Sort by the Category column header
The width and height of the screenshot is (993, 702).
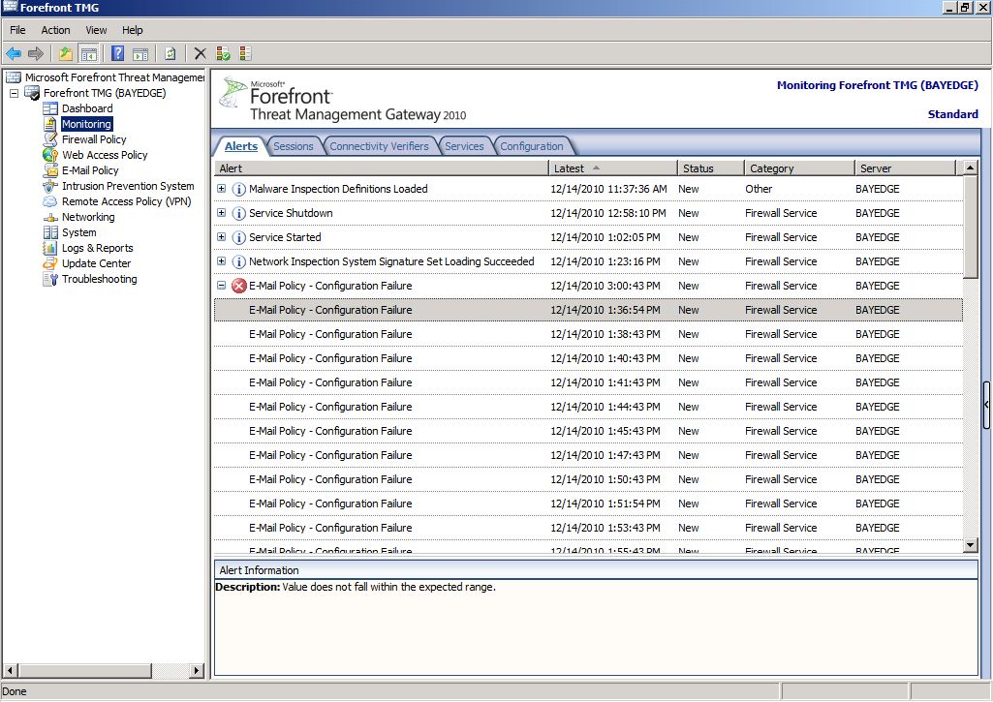[x=800, y=168]
